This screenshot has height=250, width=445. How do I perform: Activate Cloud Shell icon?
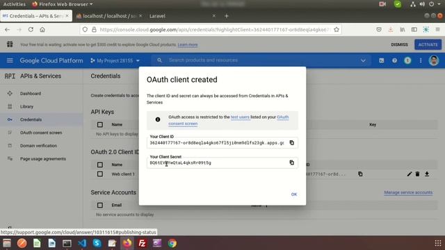[x=382, y=60]
